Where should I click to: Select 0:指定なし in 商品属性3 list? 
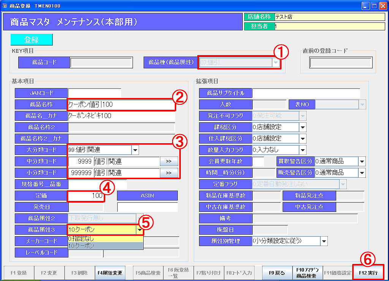[x=105, y=239]
